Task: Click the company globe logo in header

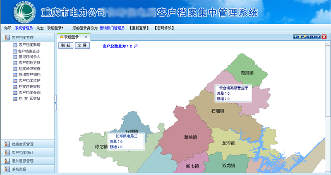Action: [24, 12]
